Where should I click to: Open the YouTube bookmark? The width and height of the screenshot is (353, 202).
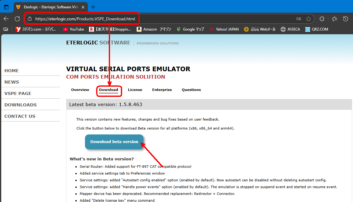pyautogui.click(x=74, y=29)
